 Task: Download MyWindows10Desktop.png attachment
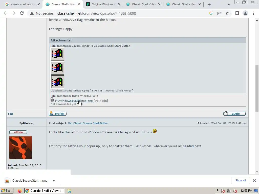point(74,101)
